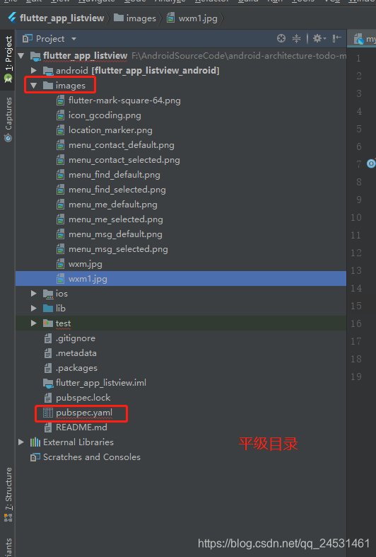The image size is (376, 557).
Task: Select menu_contact_selected.png file
Action: click(124, 160)
